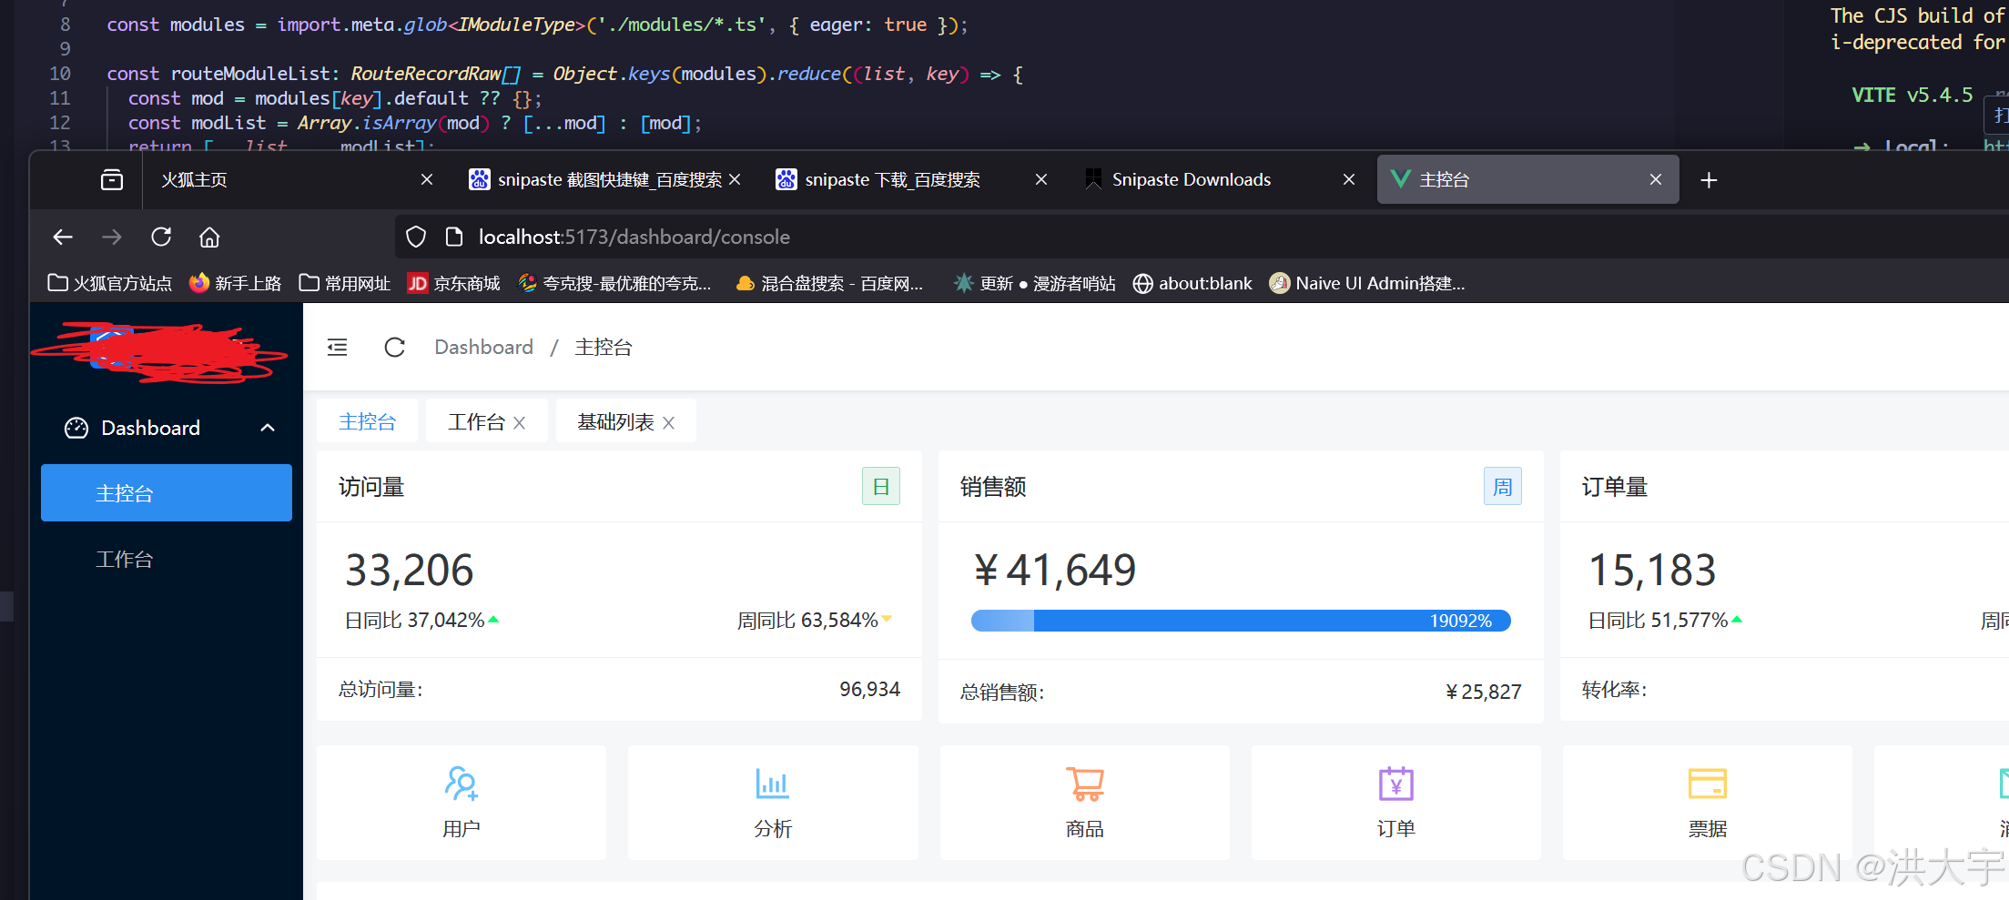Click shield tracking protection icon

(x=416, y=237)
